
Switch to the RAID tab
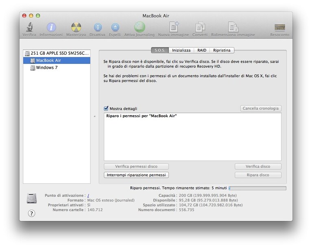pyautogui.click(x=202, y=50)
